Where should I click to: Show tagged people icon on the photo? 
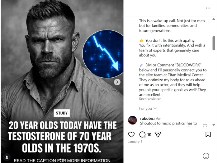[x=7, y=157]
